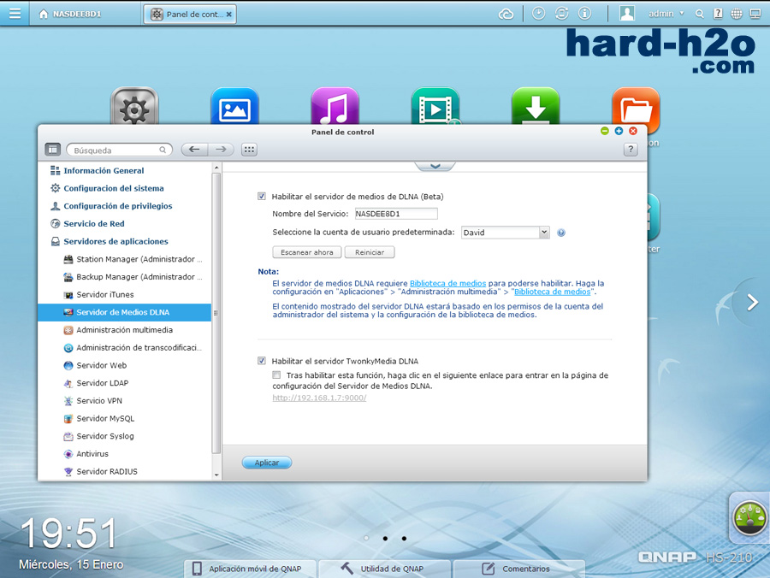The width and height of the screenshot is (770, 578).
Task: Open the resource monitor dashboard gauge
Action: (749, 517)
